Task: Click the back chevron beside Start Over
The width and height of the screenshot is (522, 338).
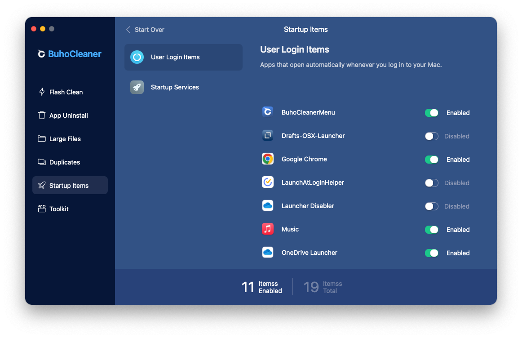Action: [128, 30]
